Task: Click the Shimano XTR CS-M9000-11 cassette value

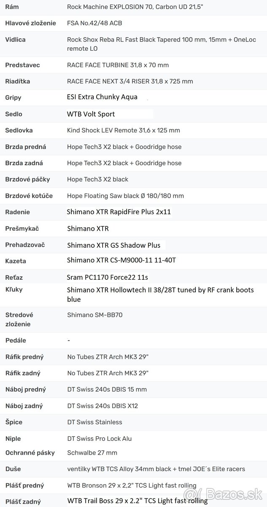Action: (x=121, y=261)
